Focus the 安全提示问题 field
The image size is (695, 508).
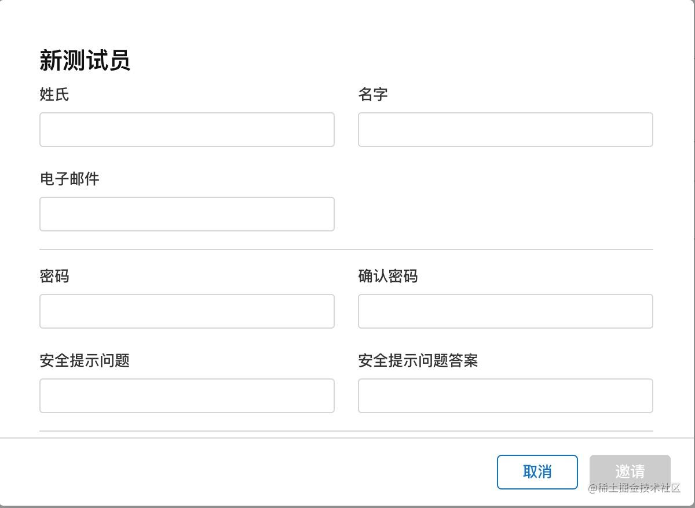tap(187, 396)
